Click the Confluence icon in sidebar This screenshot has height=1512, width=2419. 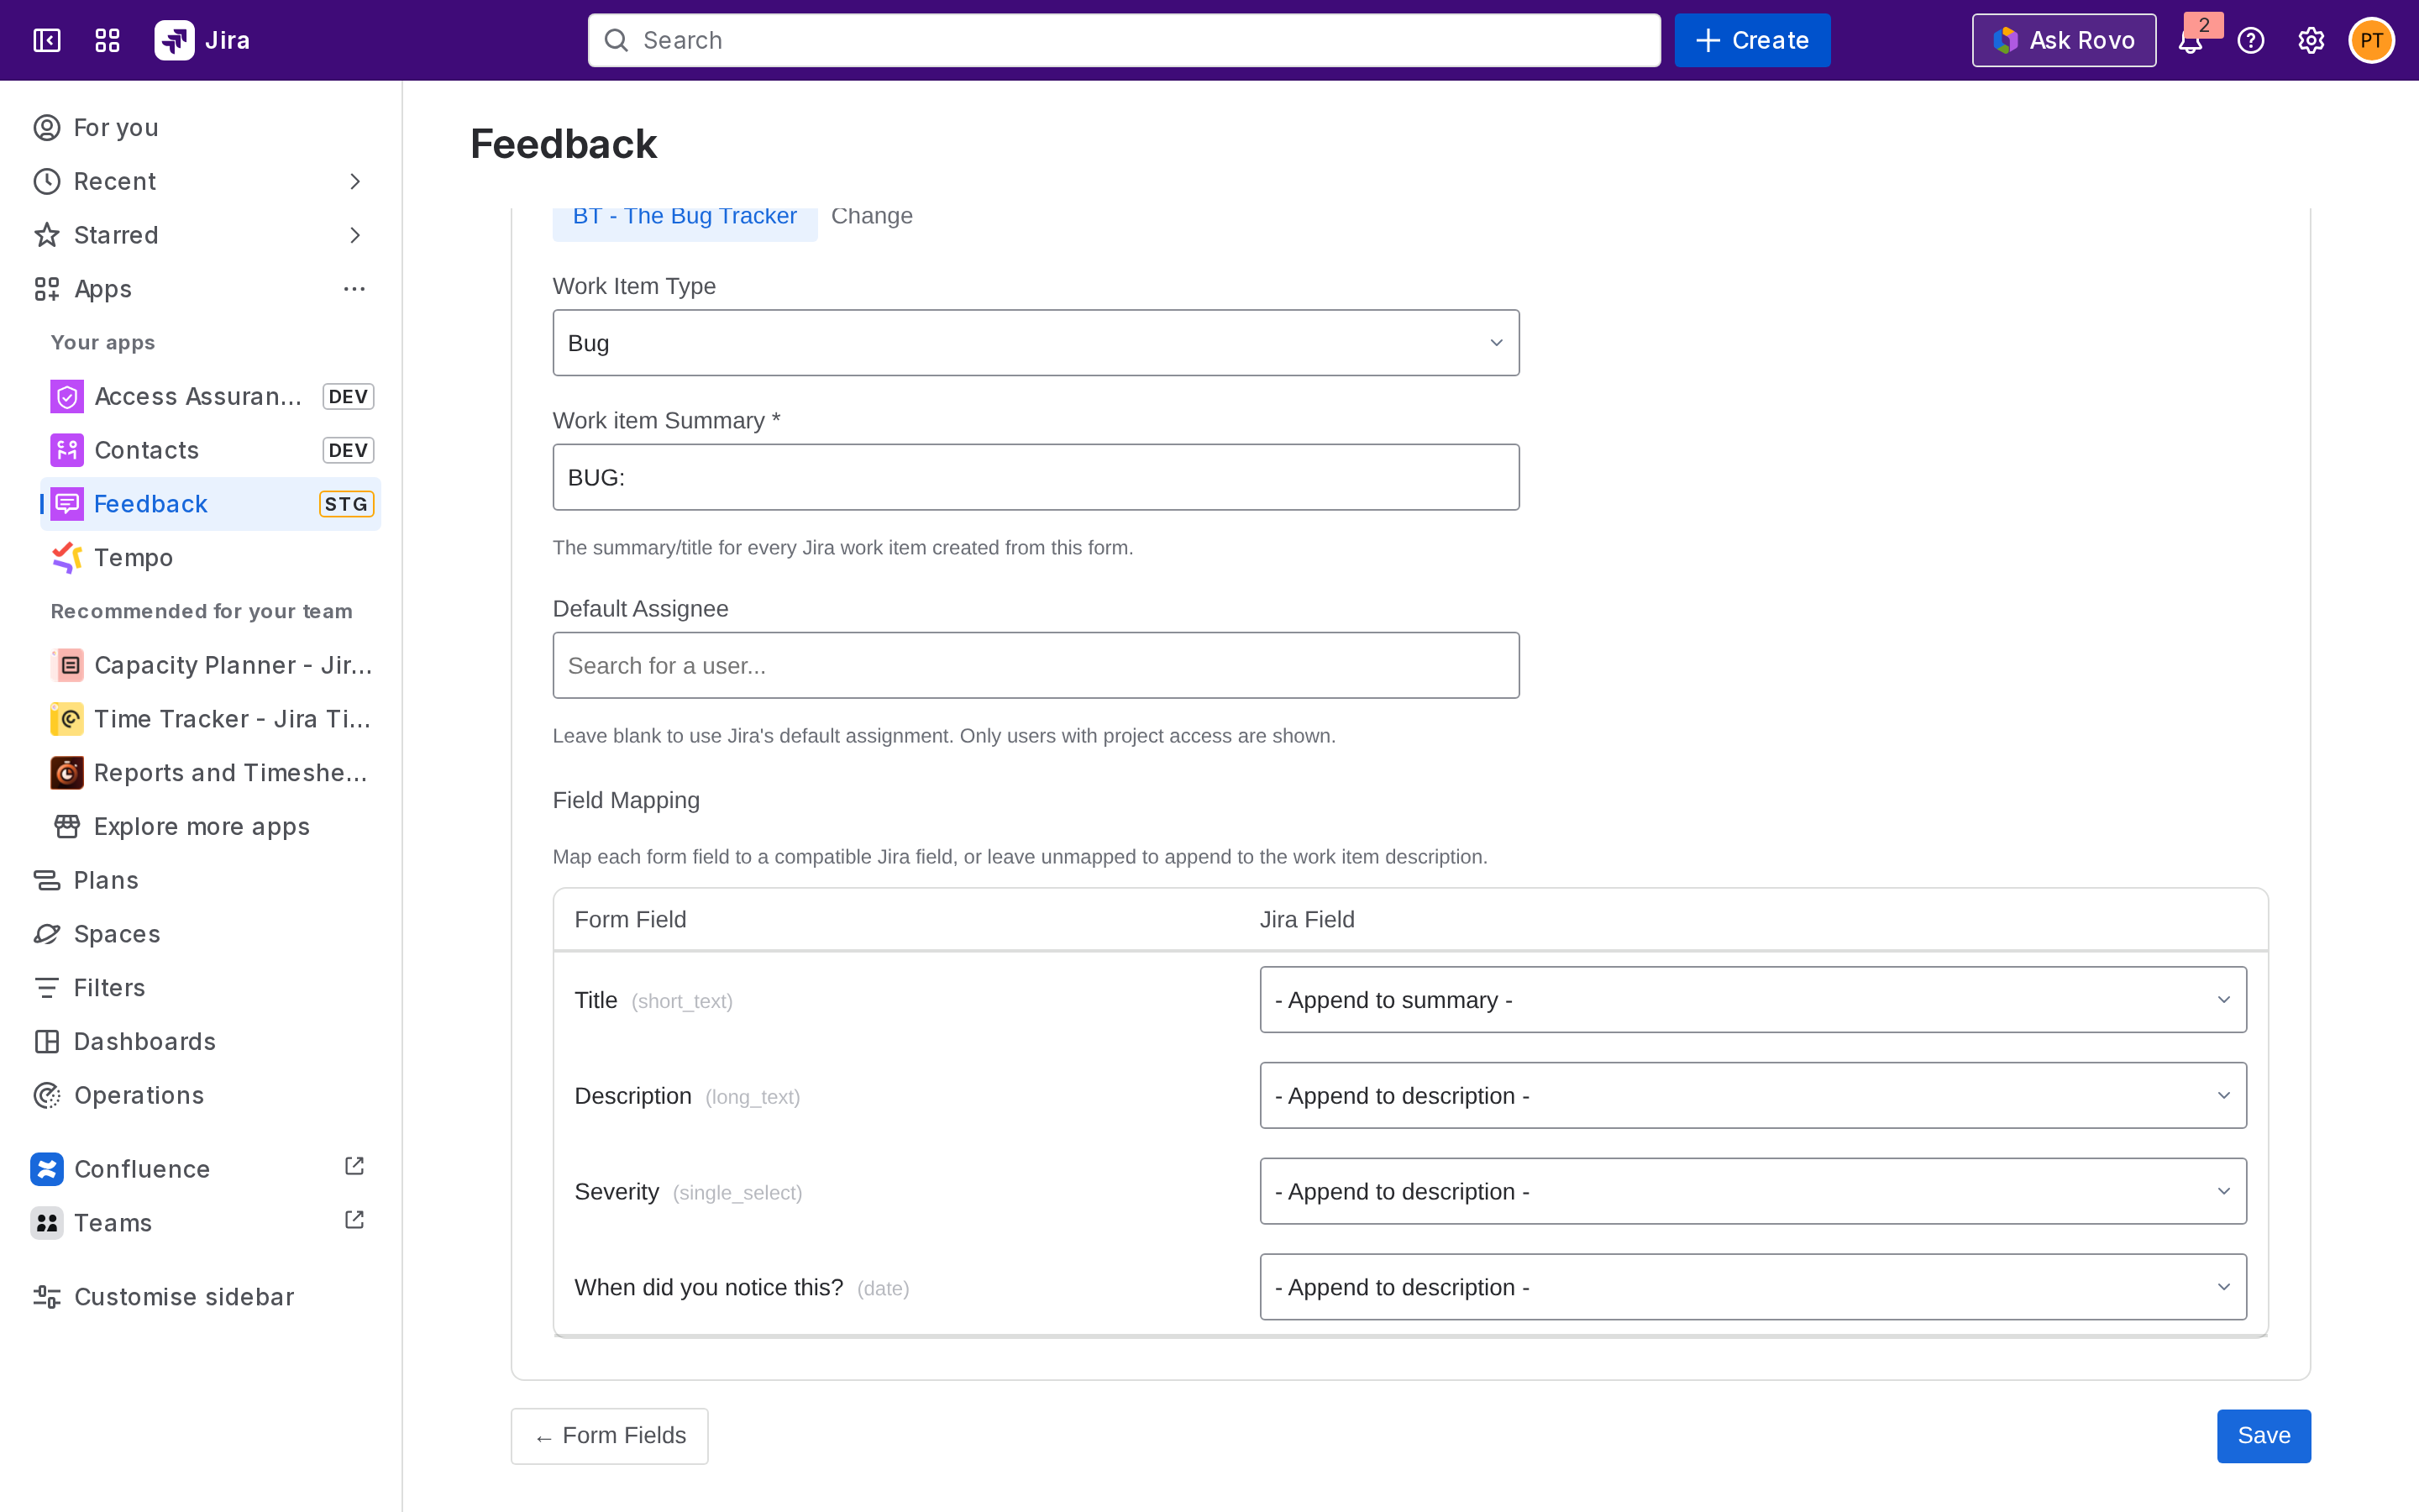tap(47, 1169)
